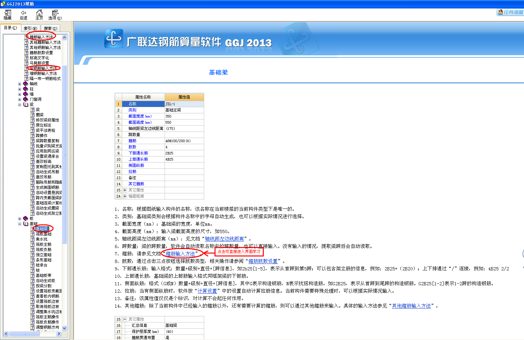
Task: Select 其他箍筋输入方法 in contents tree
Action: (x=45, y=42)
